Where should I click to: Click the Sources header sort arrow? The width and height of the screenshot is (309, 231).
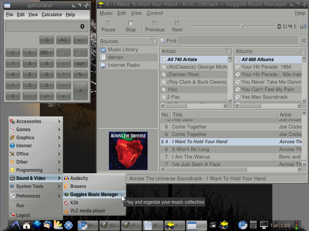tap(153, 41)
